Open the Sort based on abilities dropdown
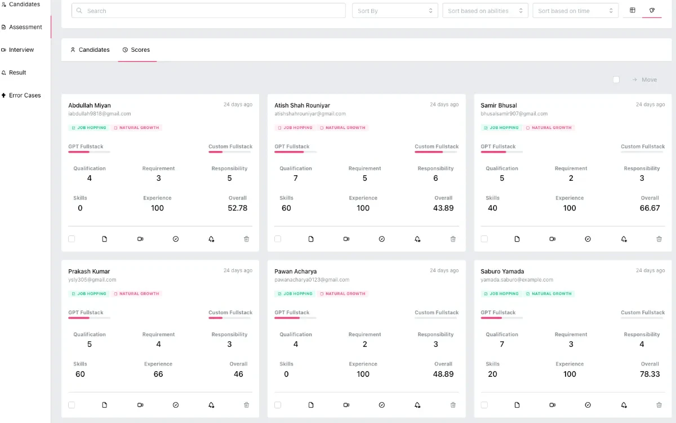676x423 pixels. 485,10
